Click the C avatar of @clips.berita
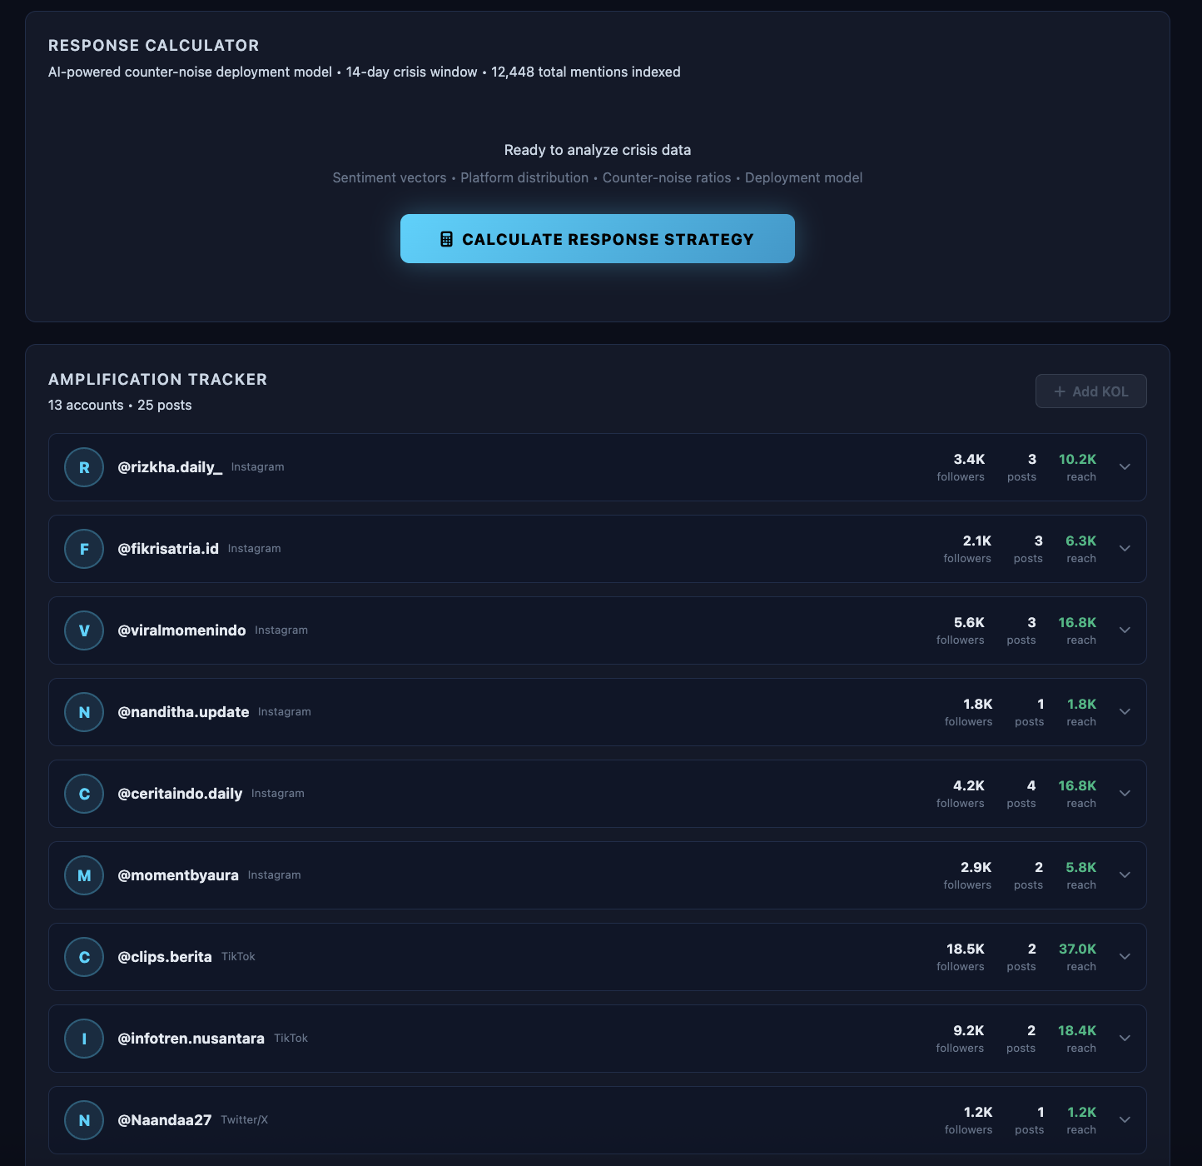 pyautogui.click(x=84, y=957)
